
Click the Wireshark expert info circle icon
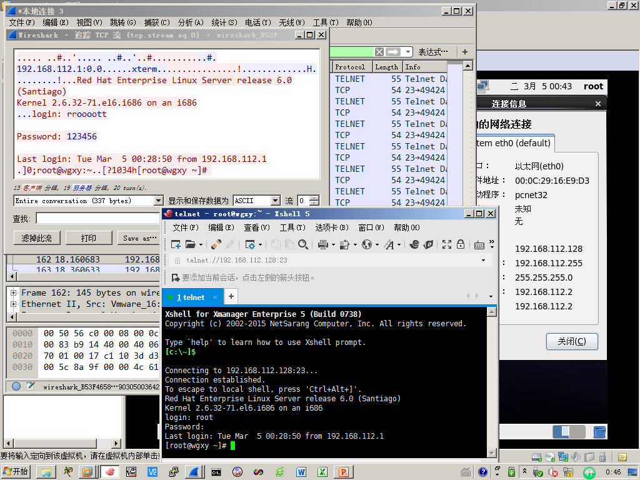coord(16,386)
